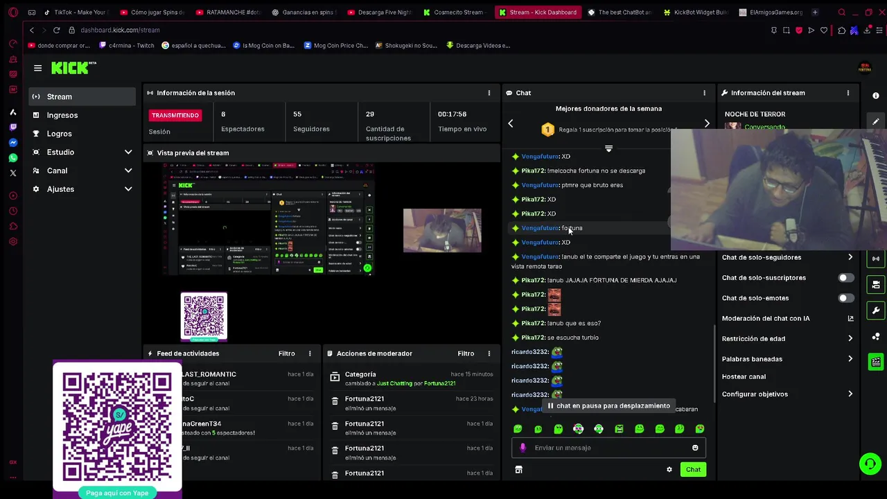Open Opera X (Twitter) sidebar icon
887x499 pixels.
[x=13, y=173]
